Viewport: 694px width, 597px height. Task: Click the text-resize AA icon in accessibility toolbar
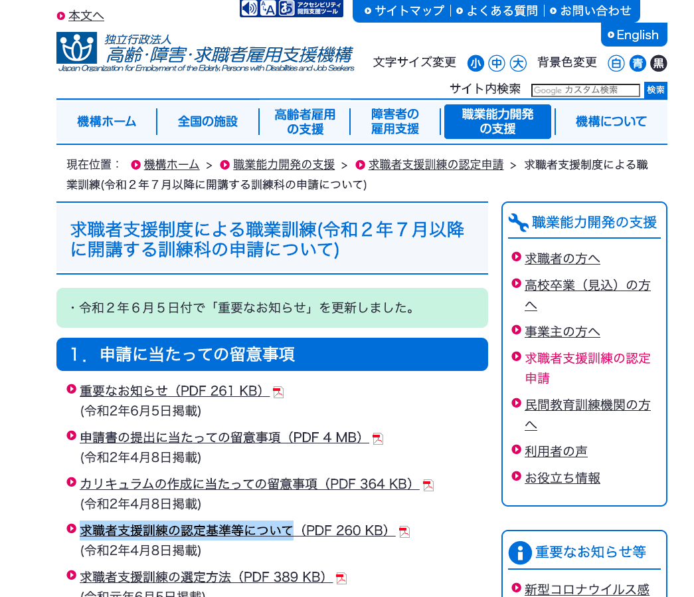(x=268, y=9)
